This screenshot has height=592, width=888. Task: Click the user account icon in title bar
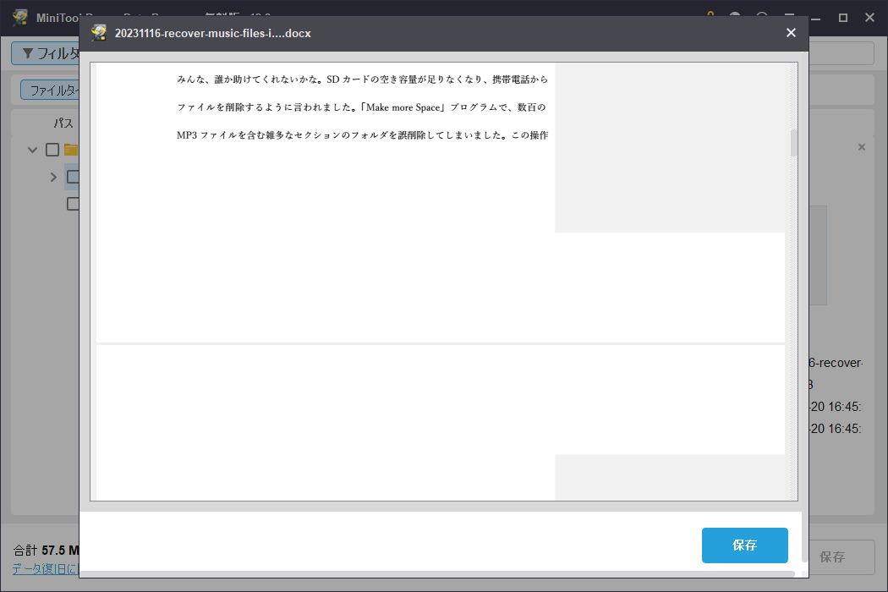(x=735, y=15)
